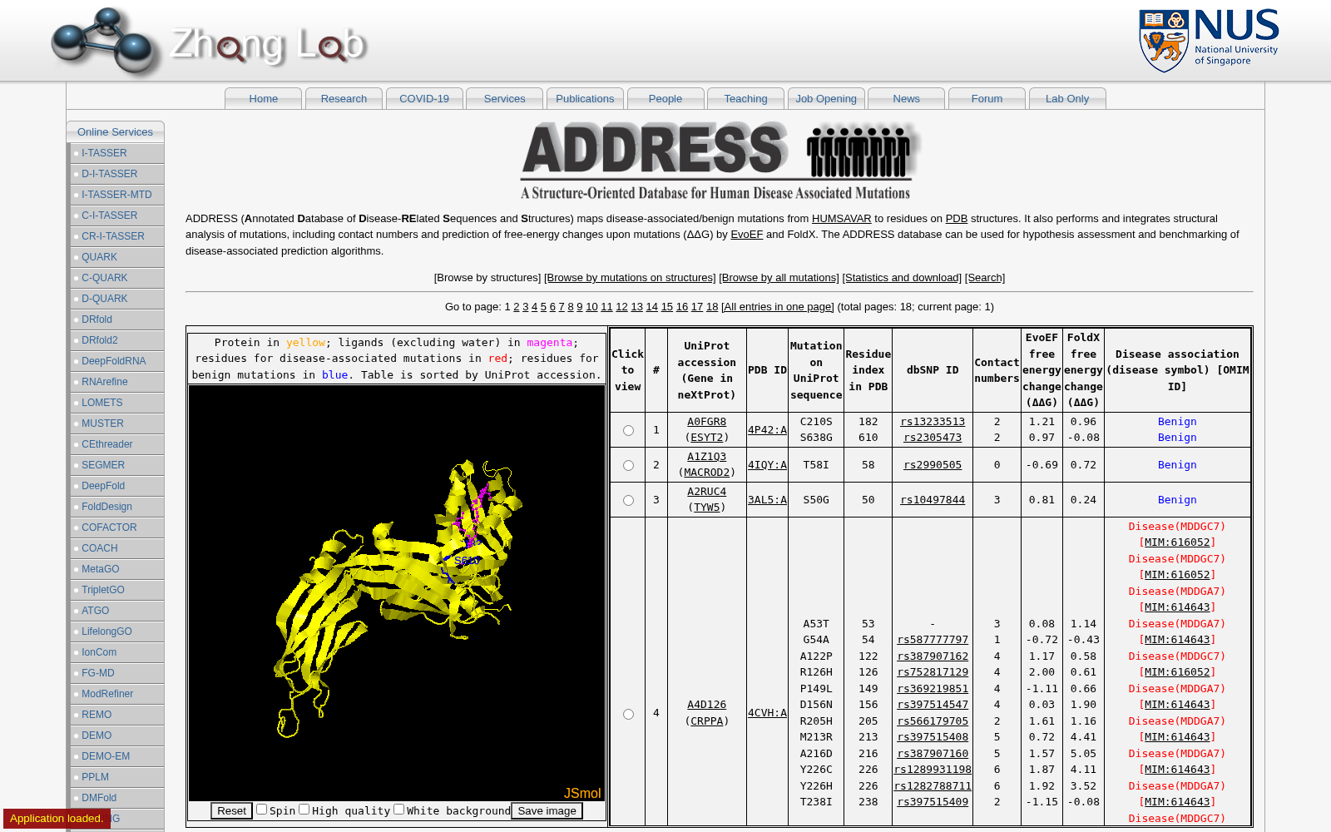This screenshot has height=832, width=1331.
Task: Open PDB ID 4CVH:A
Action: [767, 713]
